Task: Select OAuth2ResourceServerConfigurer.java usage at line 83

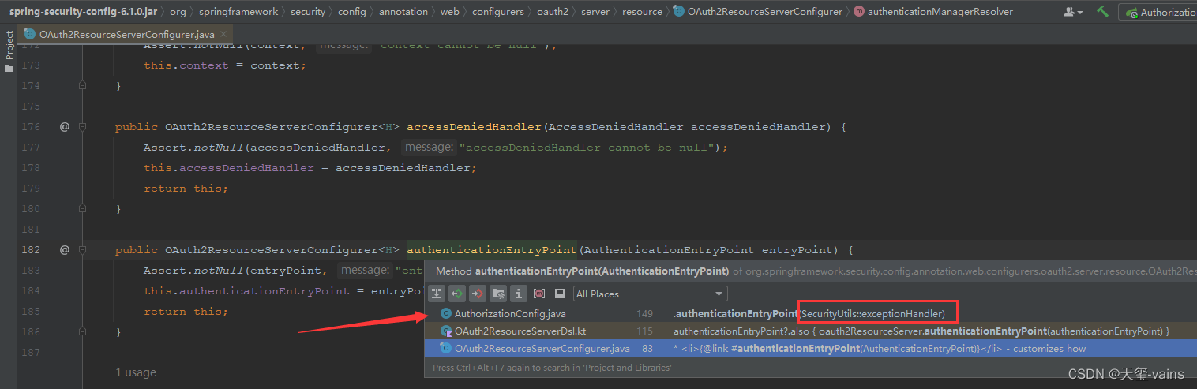Action: coord(810,349)
